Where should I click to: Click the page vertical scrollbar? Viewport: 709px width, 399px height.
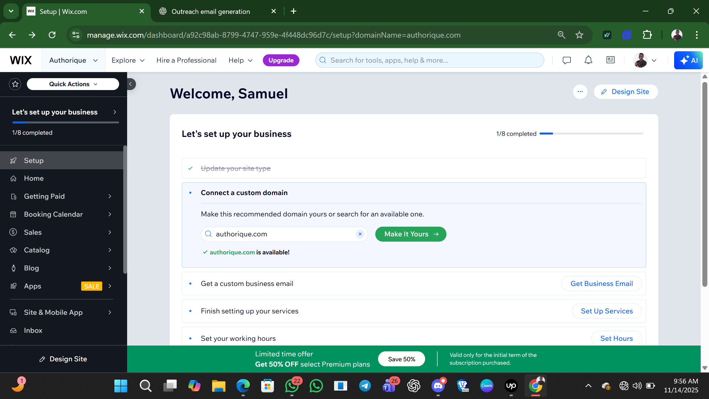tap(705, 184)
